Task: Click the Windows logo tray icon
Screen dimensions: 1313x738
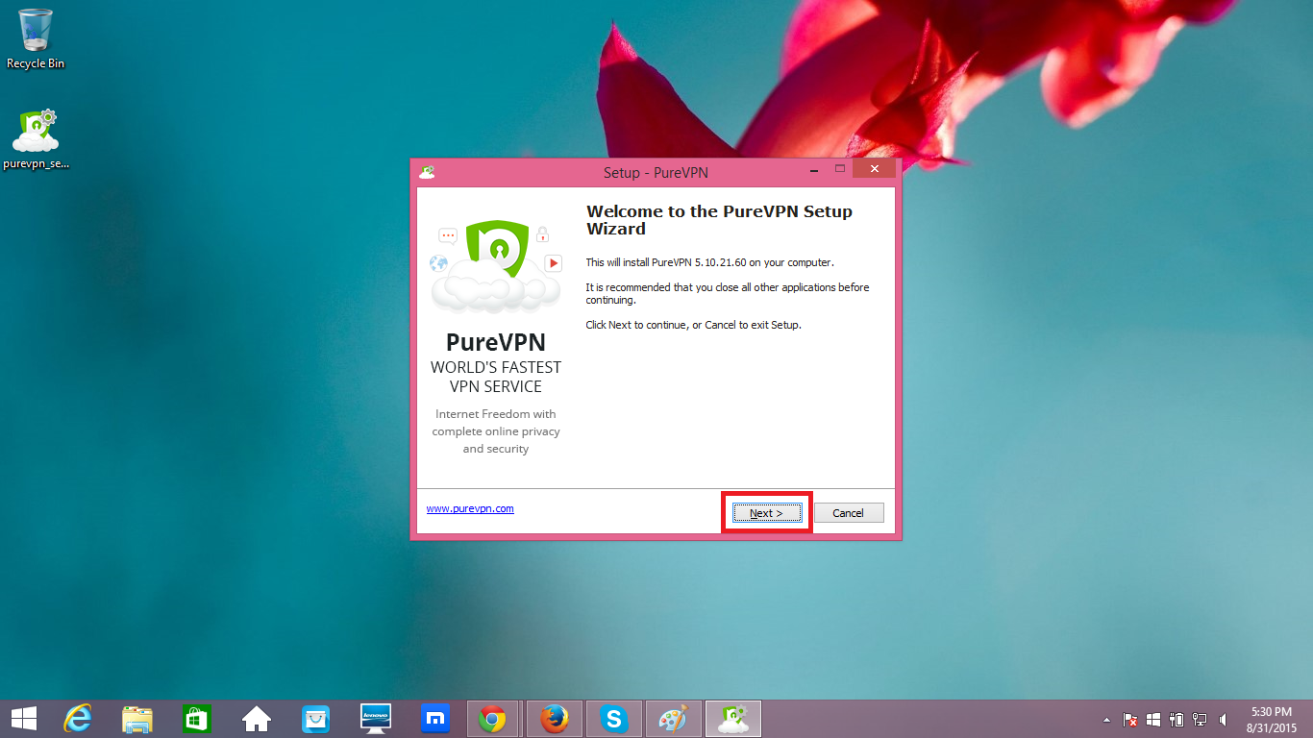Action: 1154,719
